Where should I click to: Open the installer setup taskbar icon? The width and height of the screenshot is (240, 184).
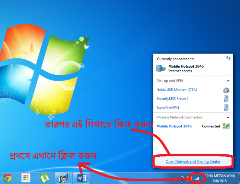point(63,178)
